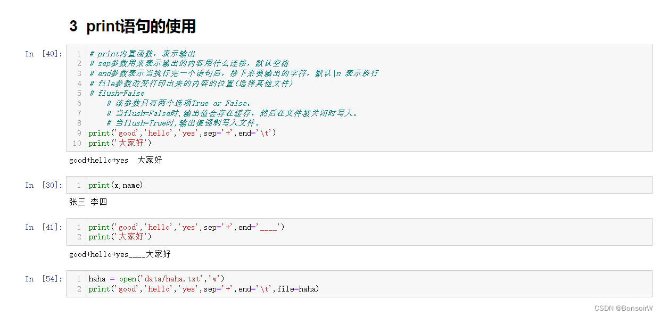Click line number 1 in cell 30

tap(78, 185)
